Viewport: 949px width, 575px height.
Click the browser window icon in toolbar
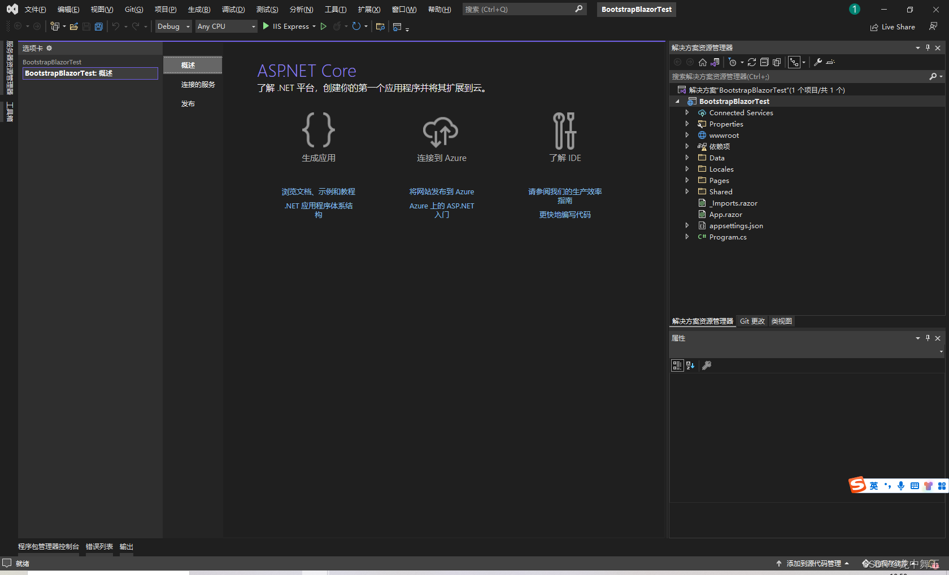pos(397,27)
